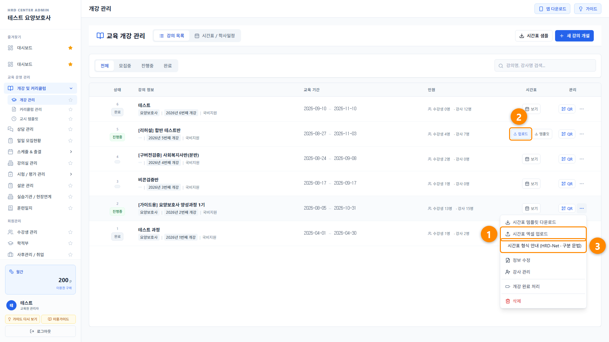This screenshot has width=609, height=342.
Task: Open QR for 요양보호사 양성과정 1기
Action: point(567,208)
